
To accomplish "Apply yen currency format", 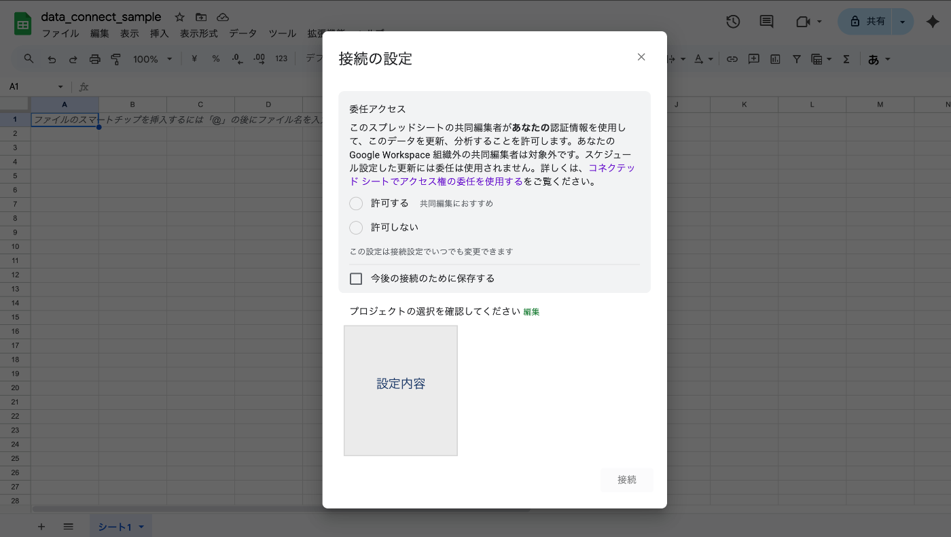I will click(194, 59).
